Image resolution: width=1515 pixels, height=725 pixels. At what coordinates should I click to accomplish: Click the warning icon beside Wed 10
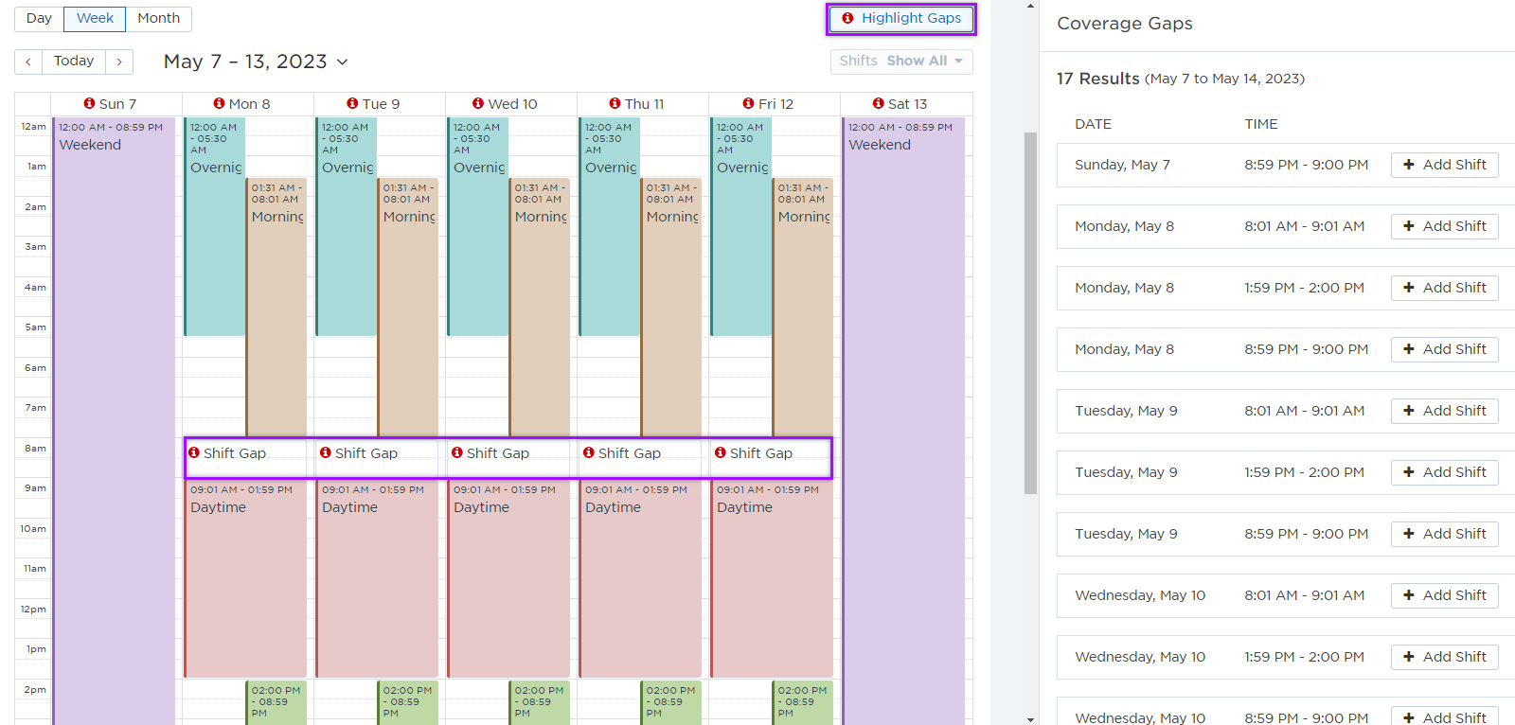tap(478, 103)
